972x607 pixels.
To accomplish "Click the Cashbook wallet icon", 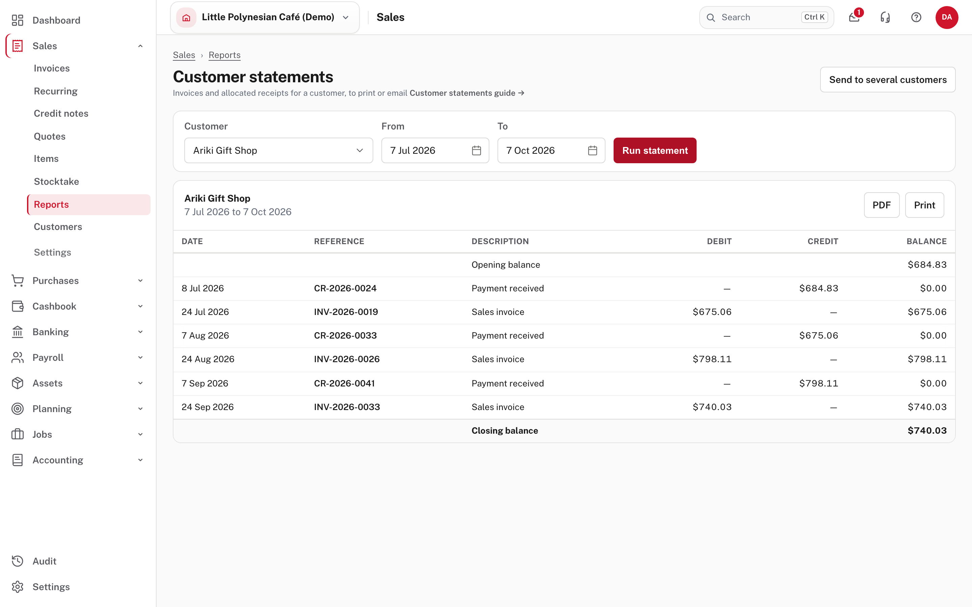I will coord(17,306).
